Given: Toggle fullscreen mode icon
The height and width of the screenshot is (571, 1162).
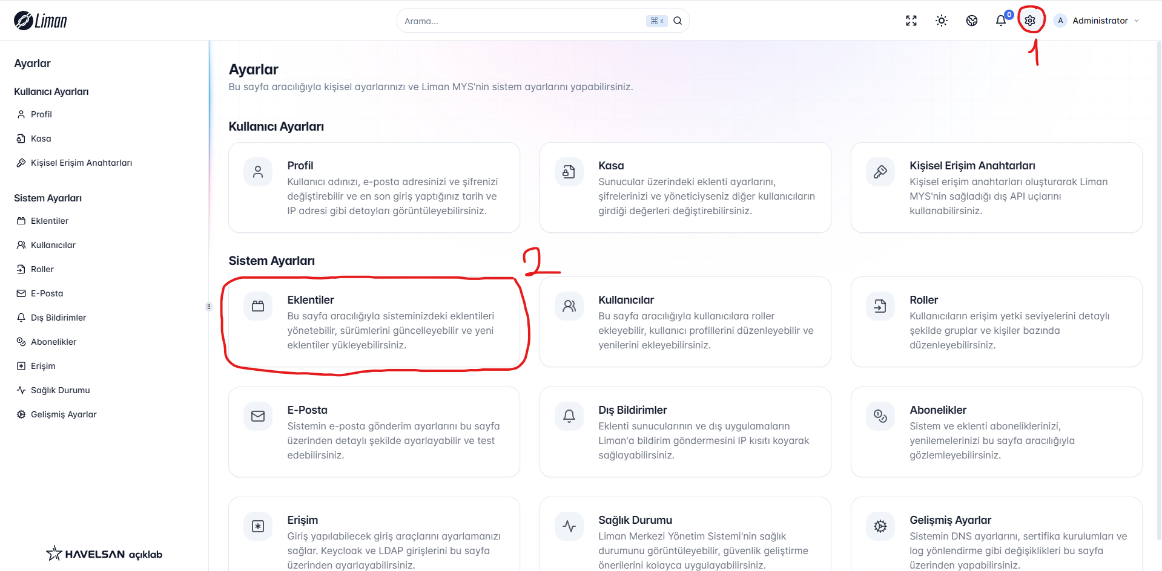Looking at the screenshot, I should pos(911,21).
